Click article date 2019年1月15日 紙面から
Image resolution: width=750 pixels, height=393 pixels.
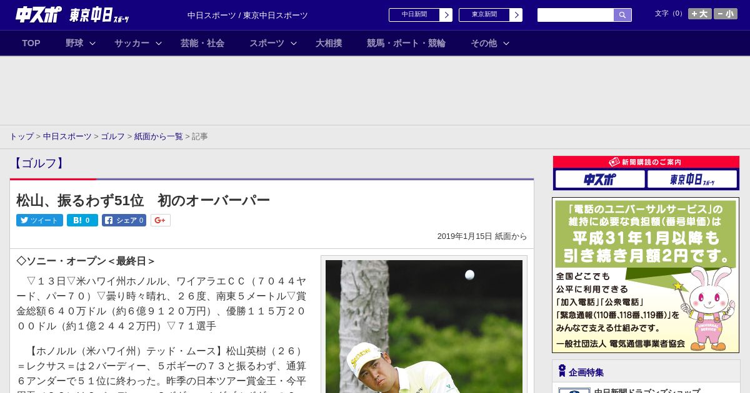tap(482, 236)
